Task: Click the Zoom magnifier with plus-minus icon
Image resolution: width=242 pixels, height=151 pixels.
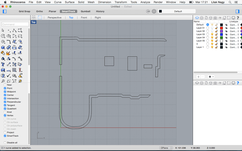Action: click(3, 81)
